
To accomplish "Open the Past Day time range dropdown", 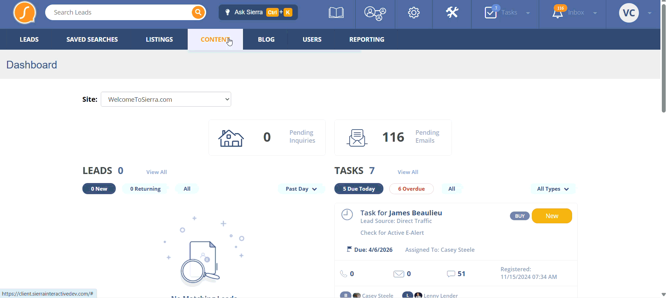I will point(301,189).
